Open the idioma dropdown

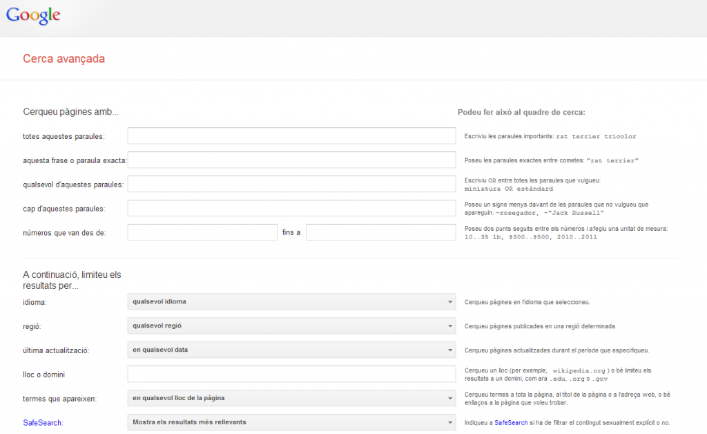[291, 302]
